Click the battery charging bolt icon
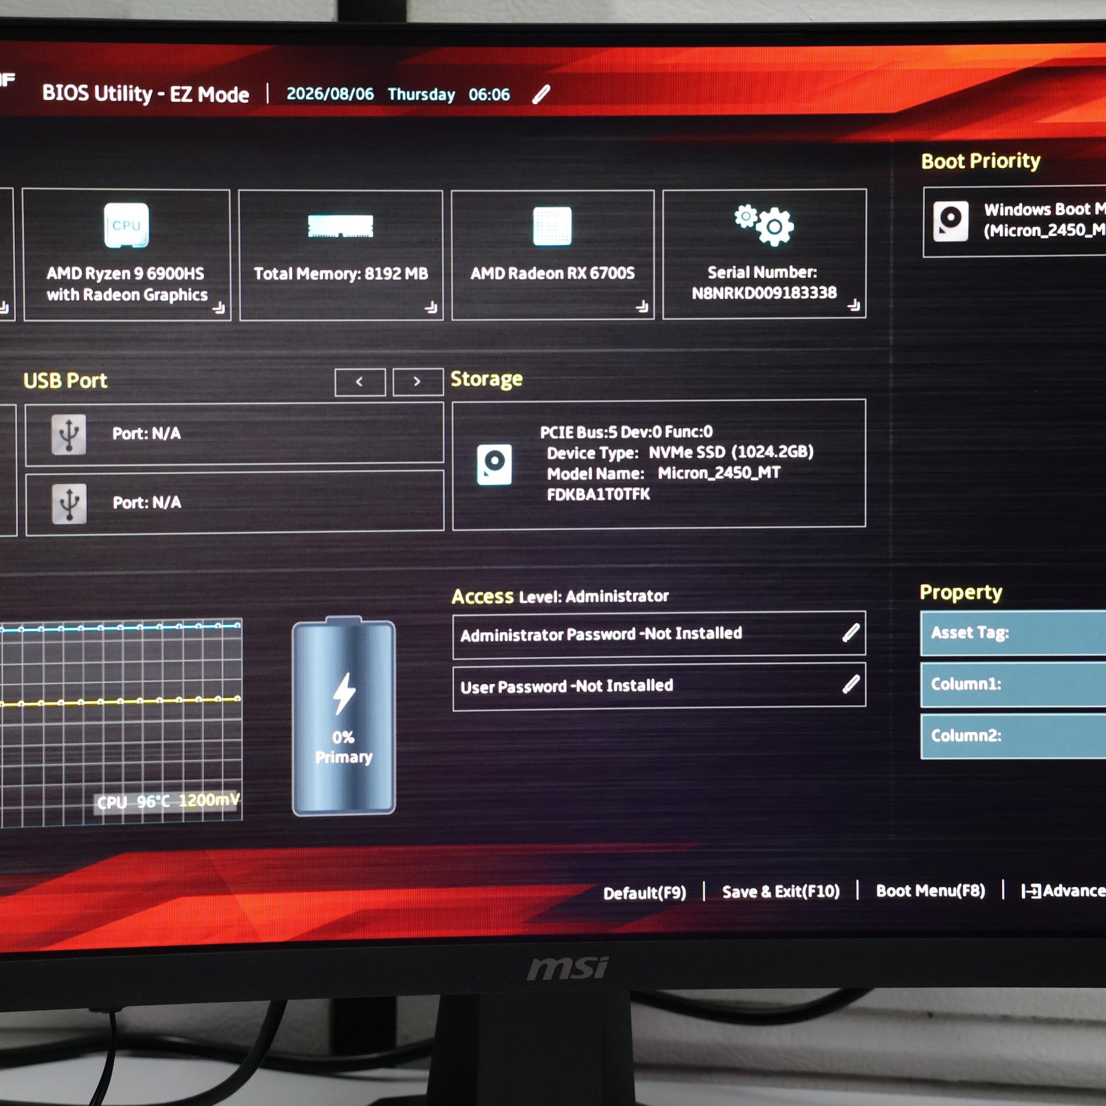This screenshot has width=1106, height=1106. pos(344,694)
